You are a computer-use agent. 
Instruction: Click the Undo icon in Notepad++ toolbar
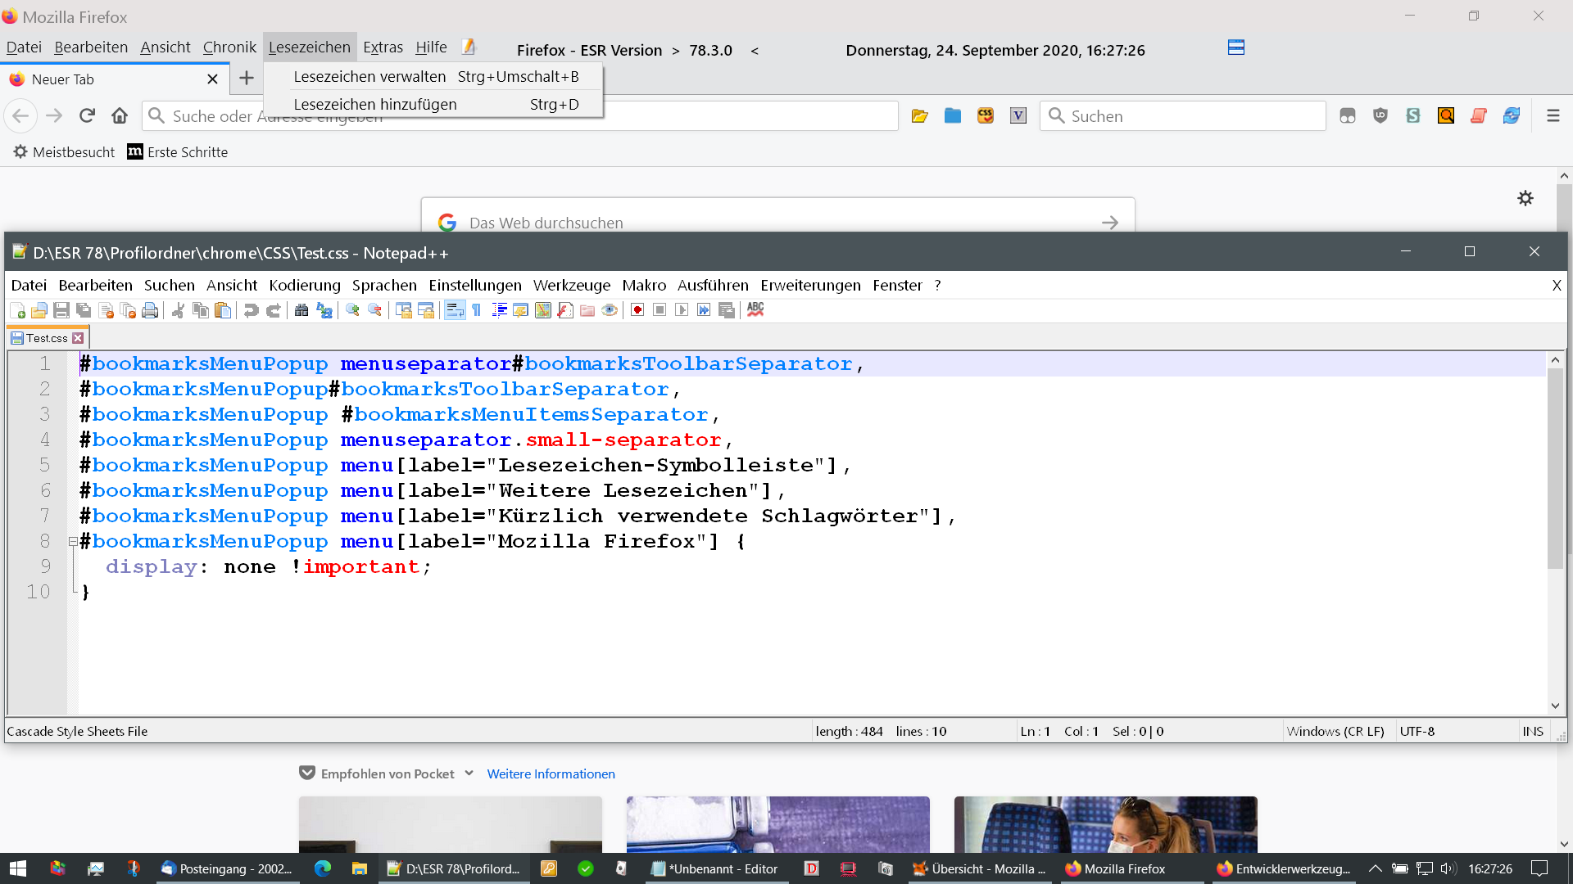click(252, 310)
